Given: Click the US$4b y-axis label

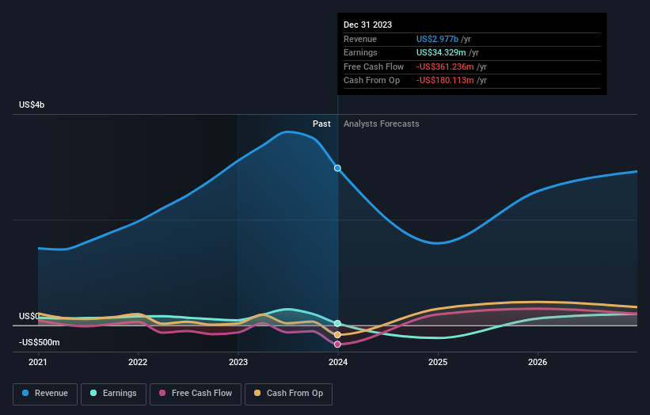Looking at the screenshot, I should 32,105.
